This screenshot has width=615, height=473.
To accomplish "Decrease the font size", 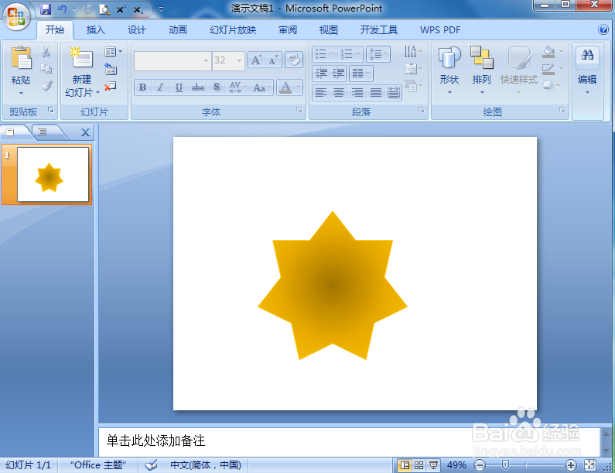I will (x=273, y=60).
